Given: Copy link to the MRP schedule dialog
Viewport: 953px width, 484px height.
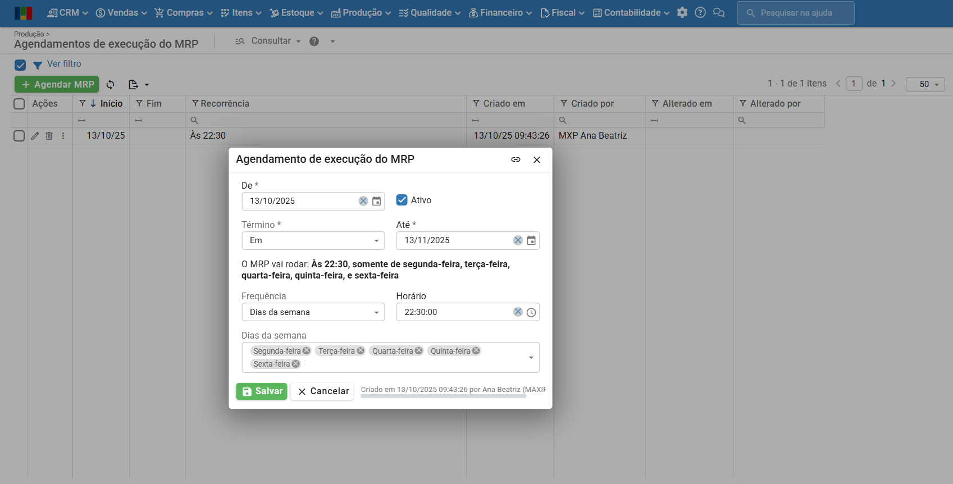Looking at the screenshot, I should [516, 159].
